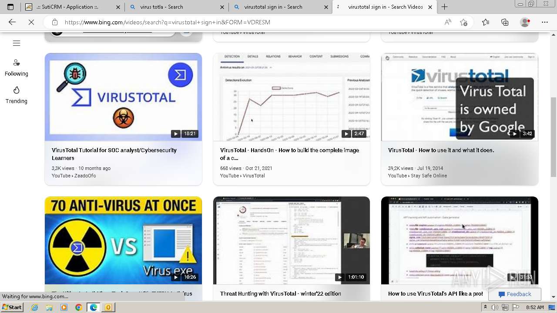
Task: Play Virus Total is owned by Google thumbnail
Action: pyautogui.click(x=460, y=97)
